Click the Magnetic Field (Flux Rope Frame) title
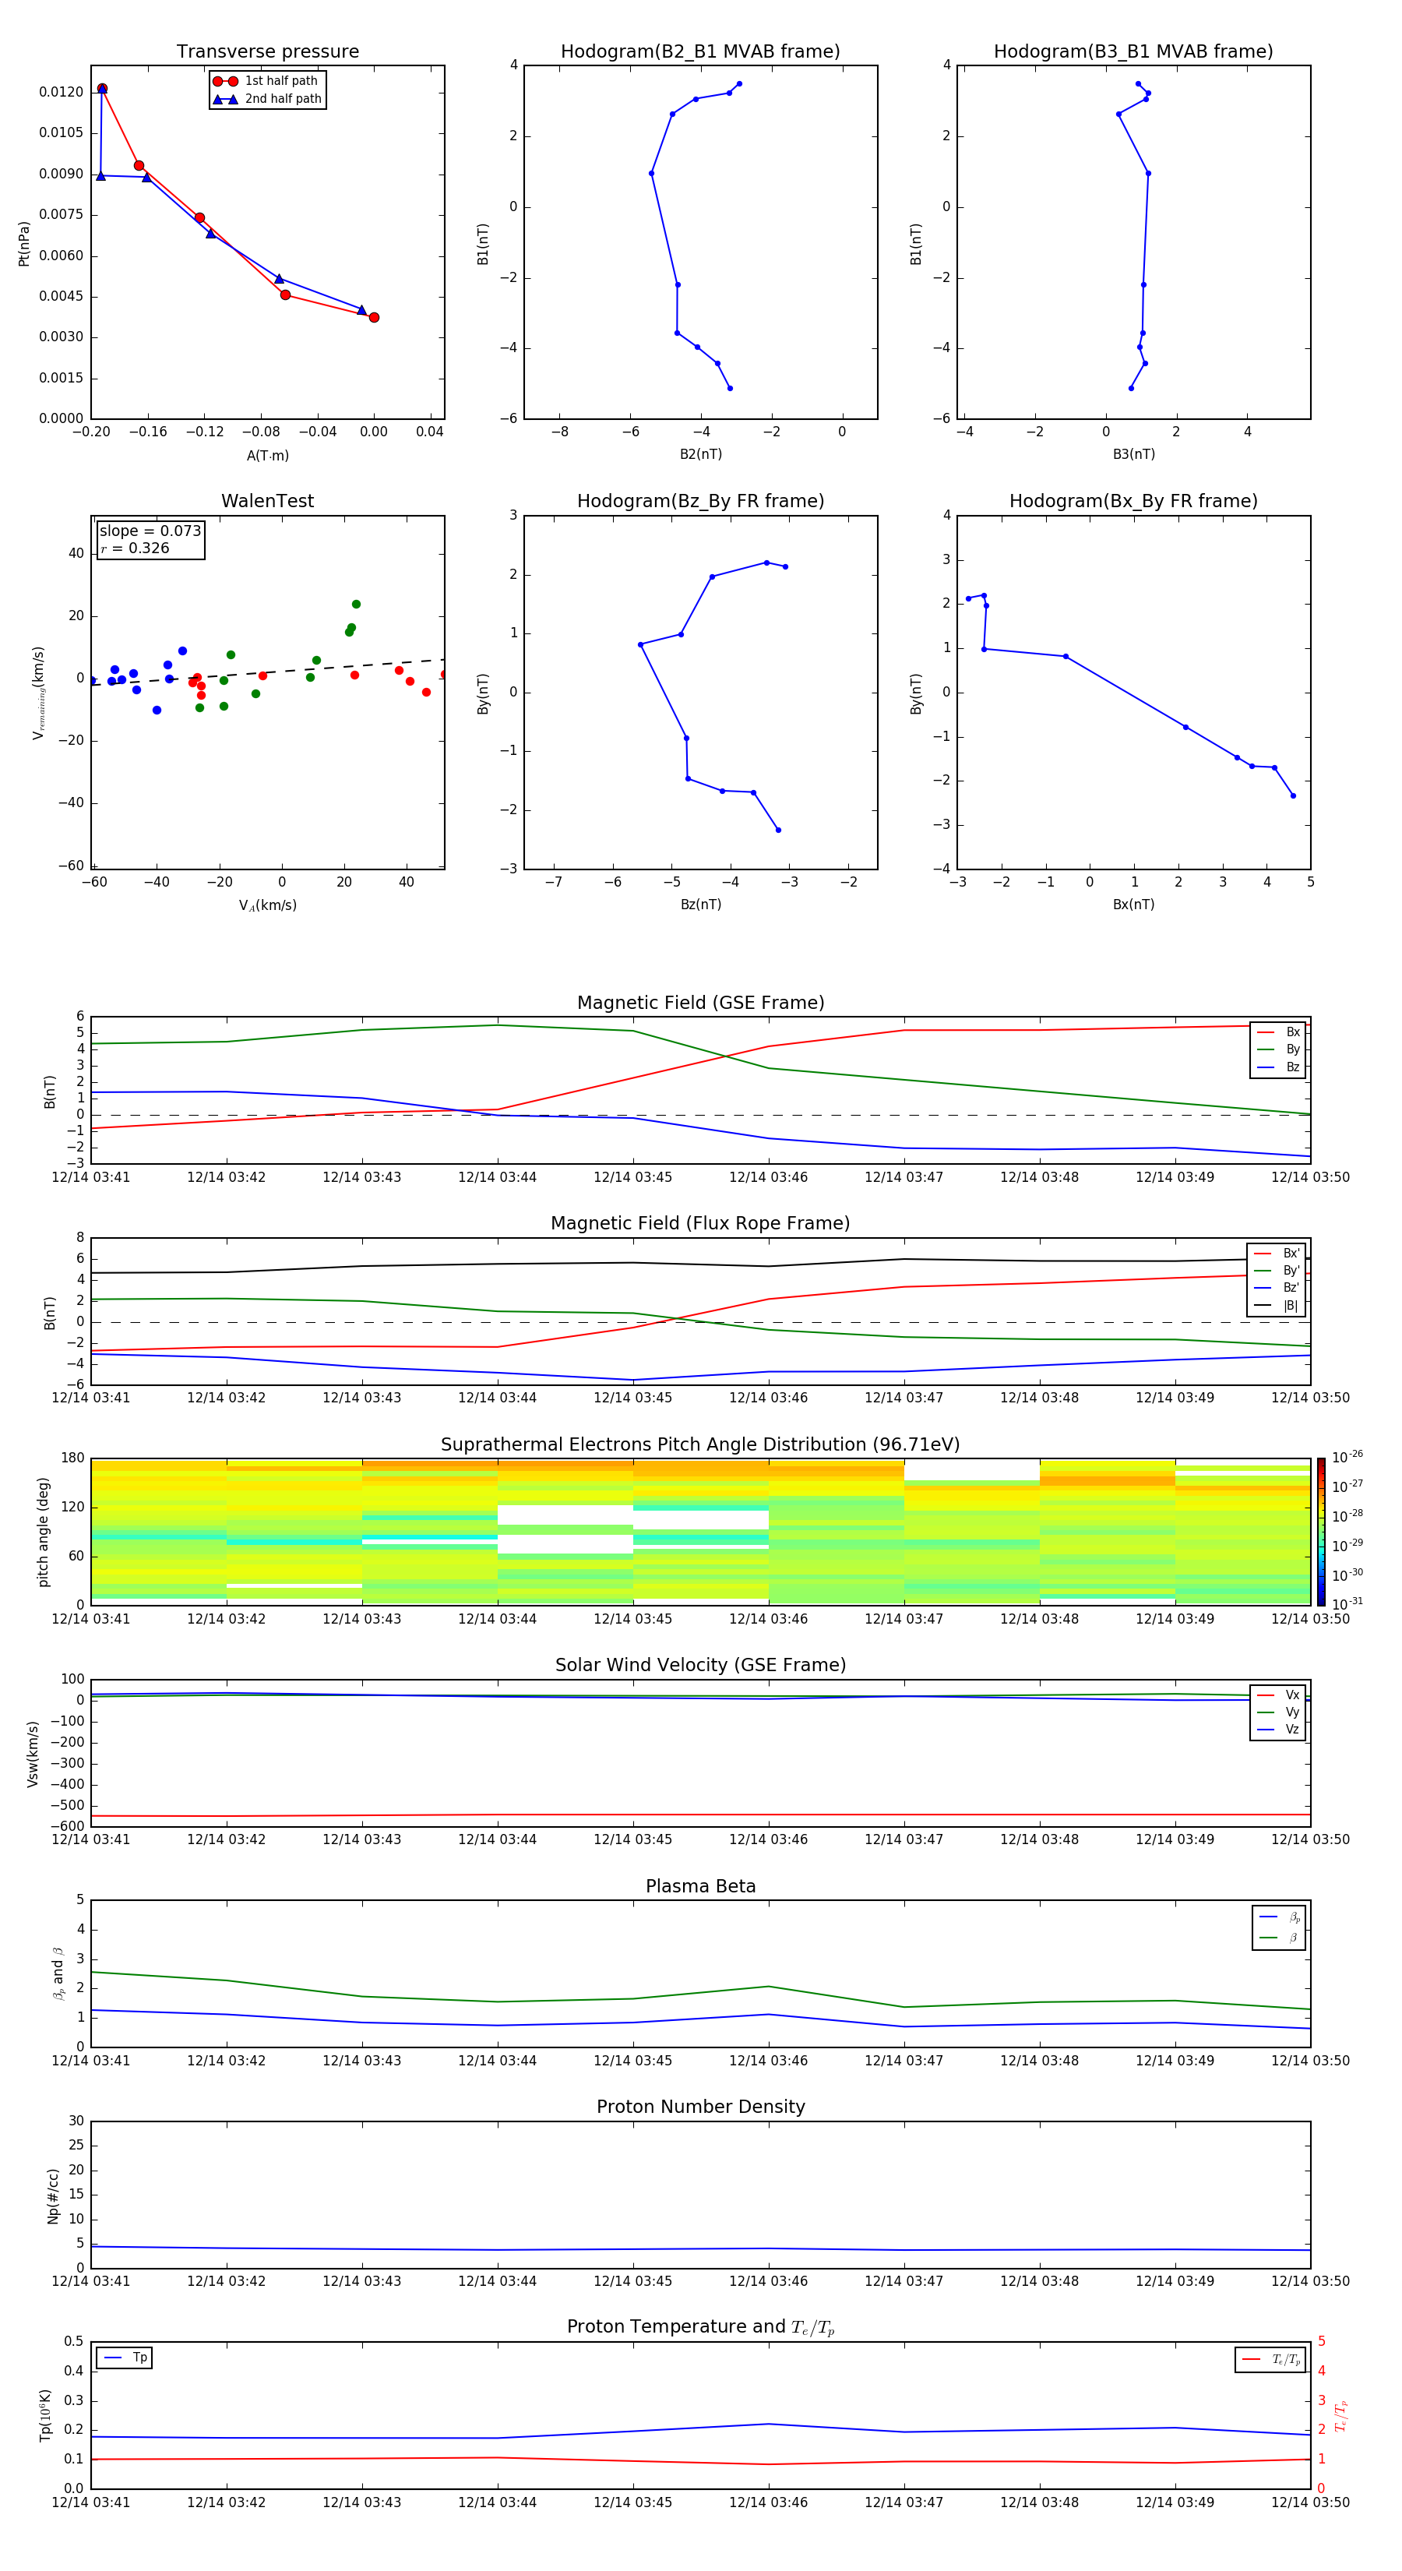 point(700,1224)
